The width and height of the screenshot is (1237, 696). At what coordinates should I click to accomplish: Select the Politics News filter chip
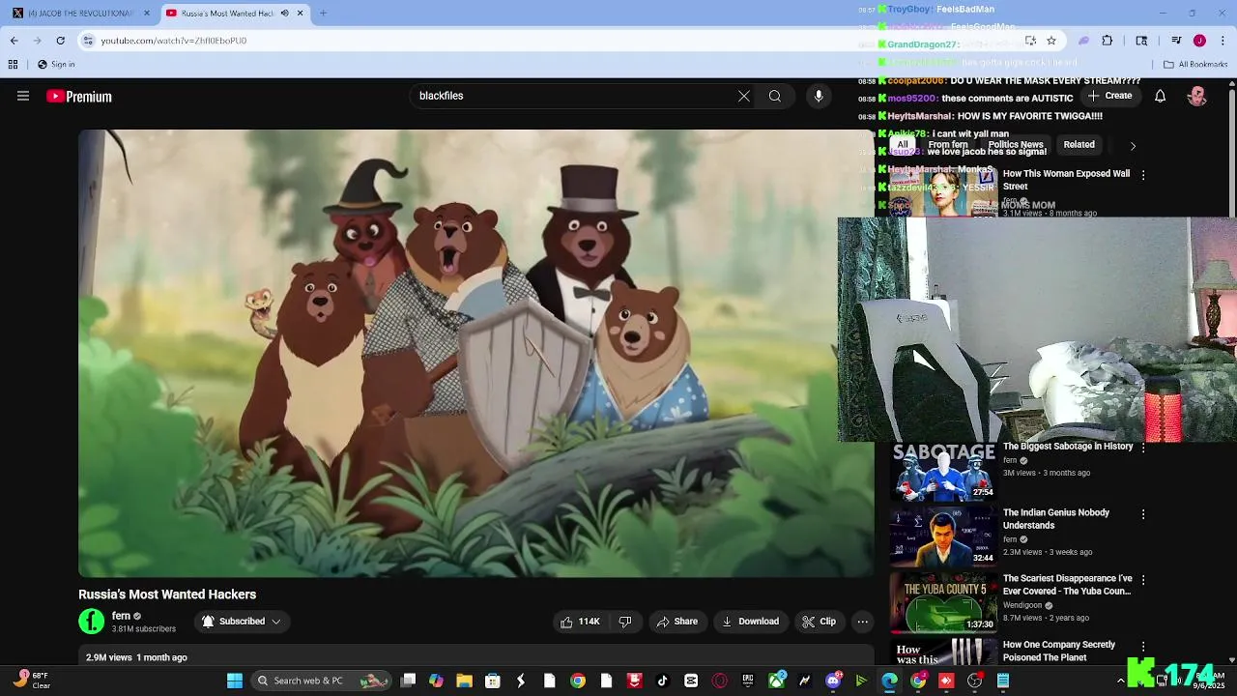[1016, 145]
